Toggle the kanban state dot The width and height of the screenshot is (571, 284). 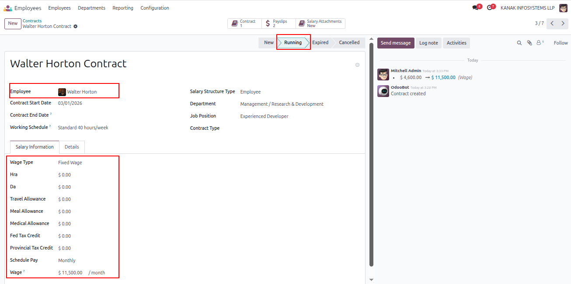pyautogui.click(x=357, y=65)
